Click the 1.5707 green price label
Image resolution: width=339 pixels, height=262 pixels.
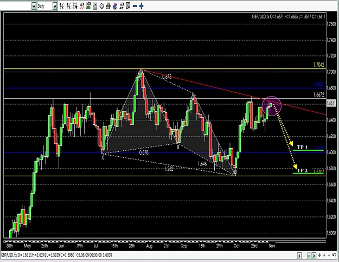point(319,171)
